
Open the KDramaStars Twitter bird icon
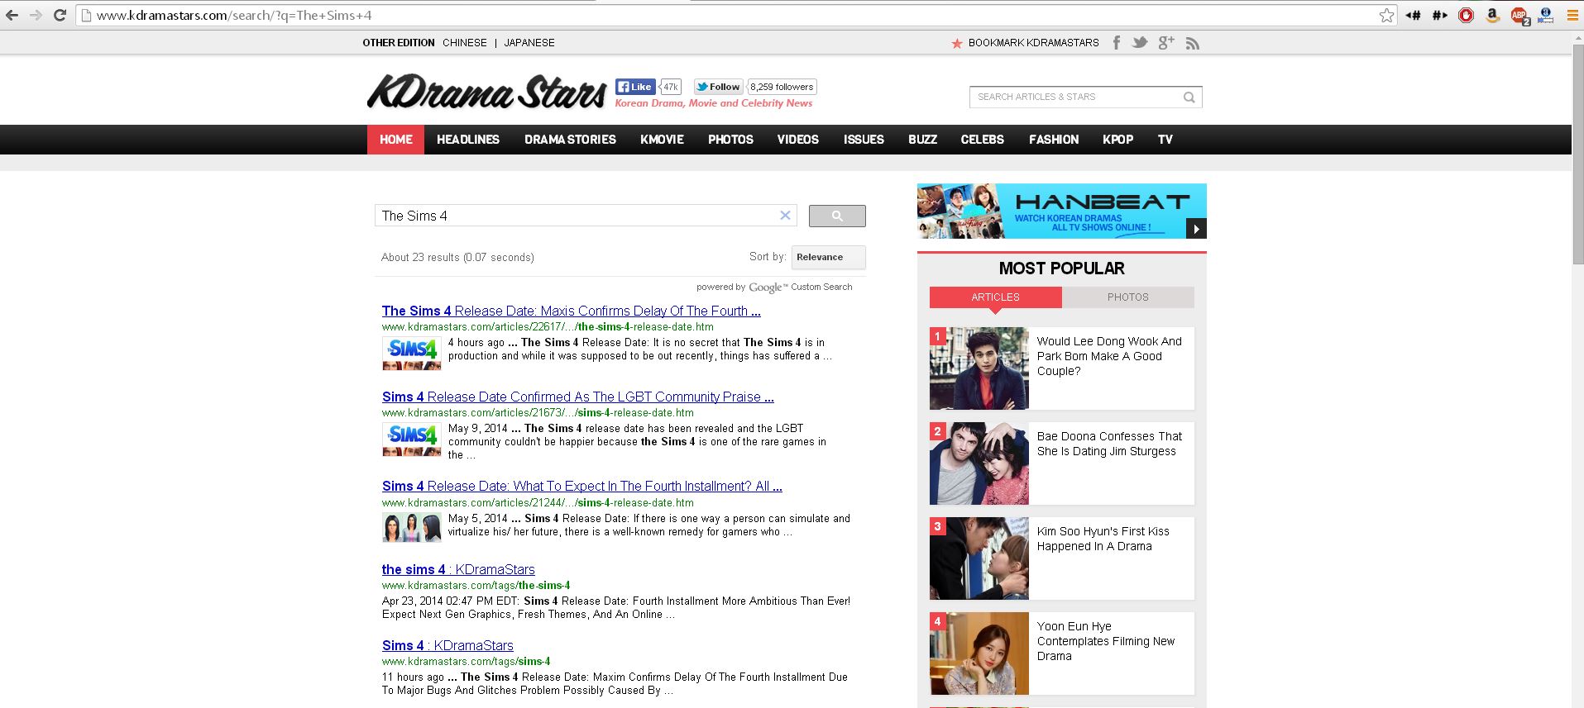(x=1140, y=43)
